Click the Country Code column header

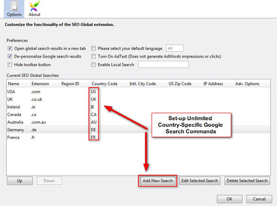point(109,83)
